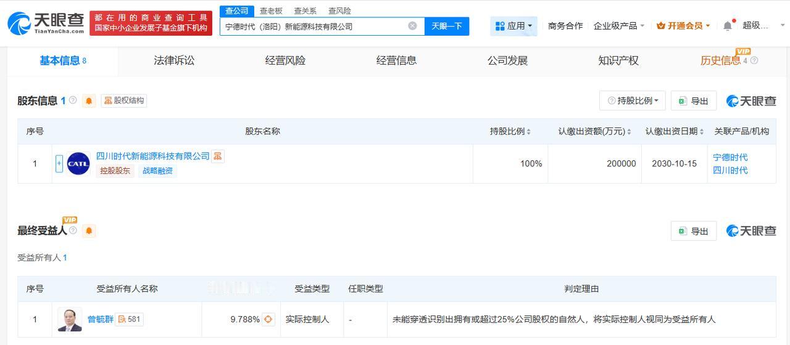Open the 应用 dropdown menu
Image resolution: width=790 pixels, height=345 pixels.
(514, 26)
